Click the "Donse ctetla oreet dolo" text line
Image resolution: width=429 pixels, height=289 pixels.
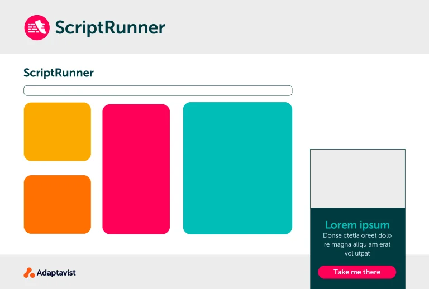(x=357, y=235)
